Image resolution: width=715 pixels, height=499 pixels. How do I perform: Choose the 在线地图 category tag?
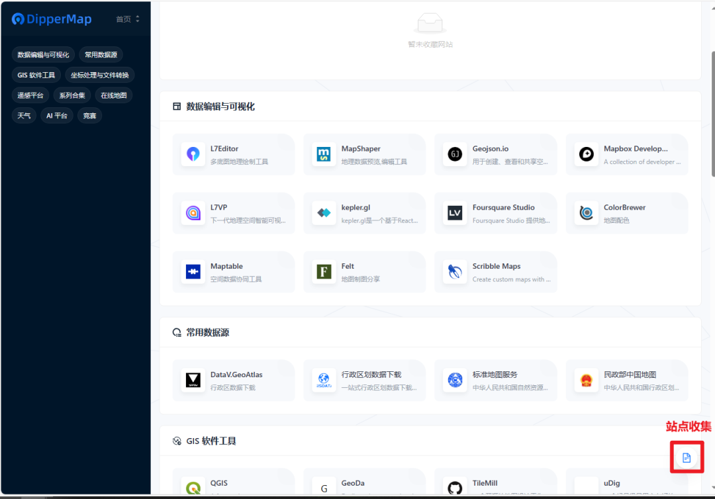(x=113, y=95)
